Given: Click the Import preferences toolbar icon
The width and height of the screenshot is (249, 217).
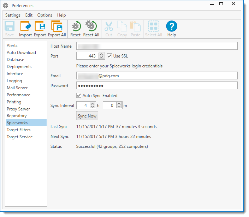Looking at the screenshot, I should point(25,27).
